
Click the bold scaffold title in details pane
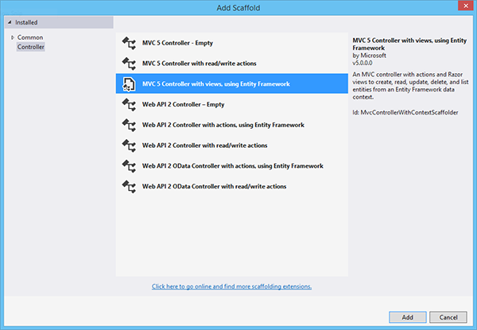[409, 44]
